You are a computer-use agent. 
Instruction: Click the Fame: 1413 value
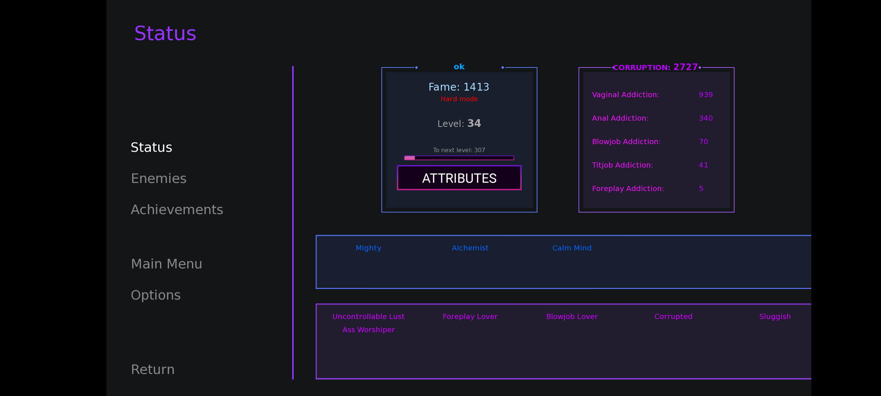(459, 87)
